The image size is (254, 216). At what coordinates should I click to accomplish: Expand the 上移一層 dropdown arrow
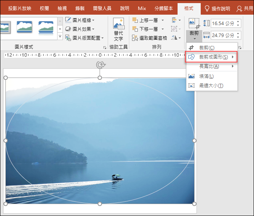click(163, 20)
